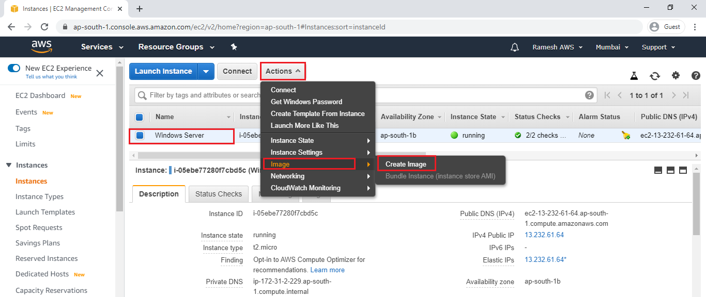Open a new browser tab
The image size is (706, 297).
pos(140,9)
